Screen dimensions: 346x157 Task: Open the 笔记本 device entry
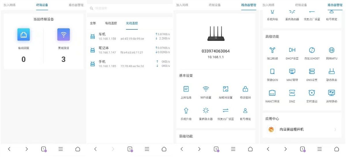pos(130,50)
